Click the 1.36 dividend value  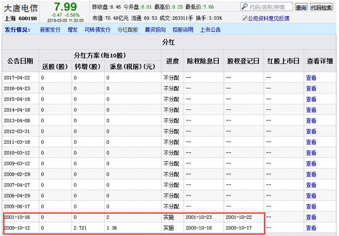coord(112,228)
